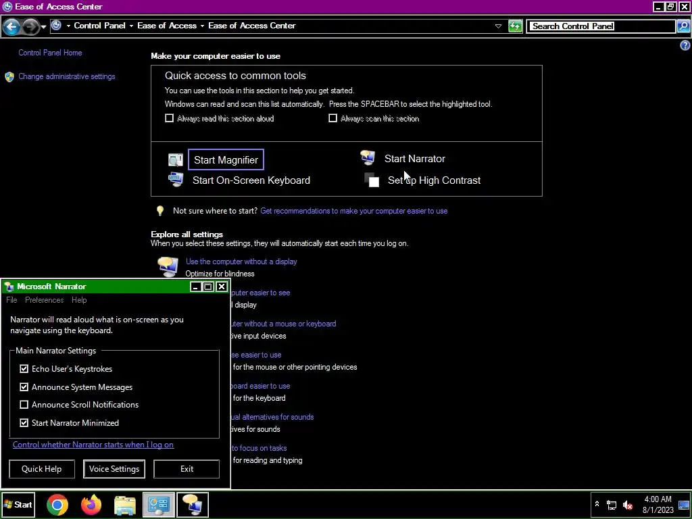Screen dimensions: 692x519
Task: Click 'for the mouse or other pointing devices' text
Action: [x=295, y=367]
